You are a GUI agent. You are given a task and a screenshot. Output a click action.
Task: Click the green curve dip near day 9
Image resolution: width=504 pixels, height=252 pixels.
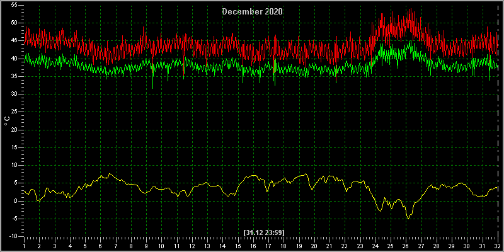pyautogui.click(x=152, y=88)
